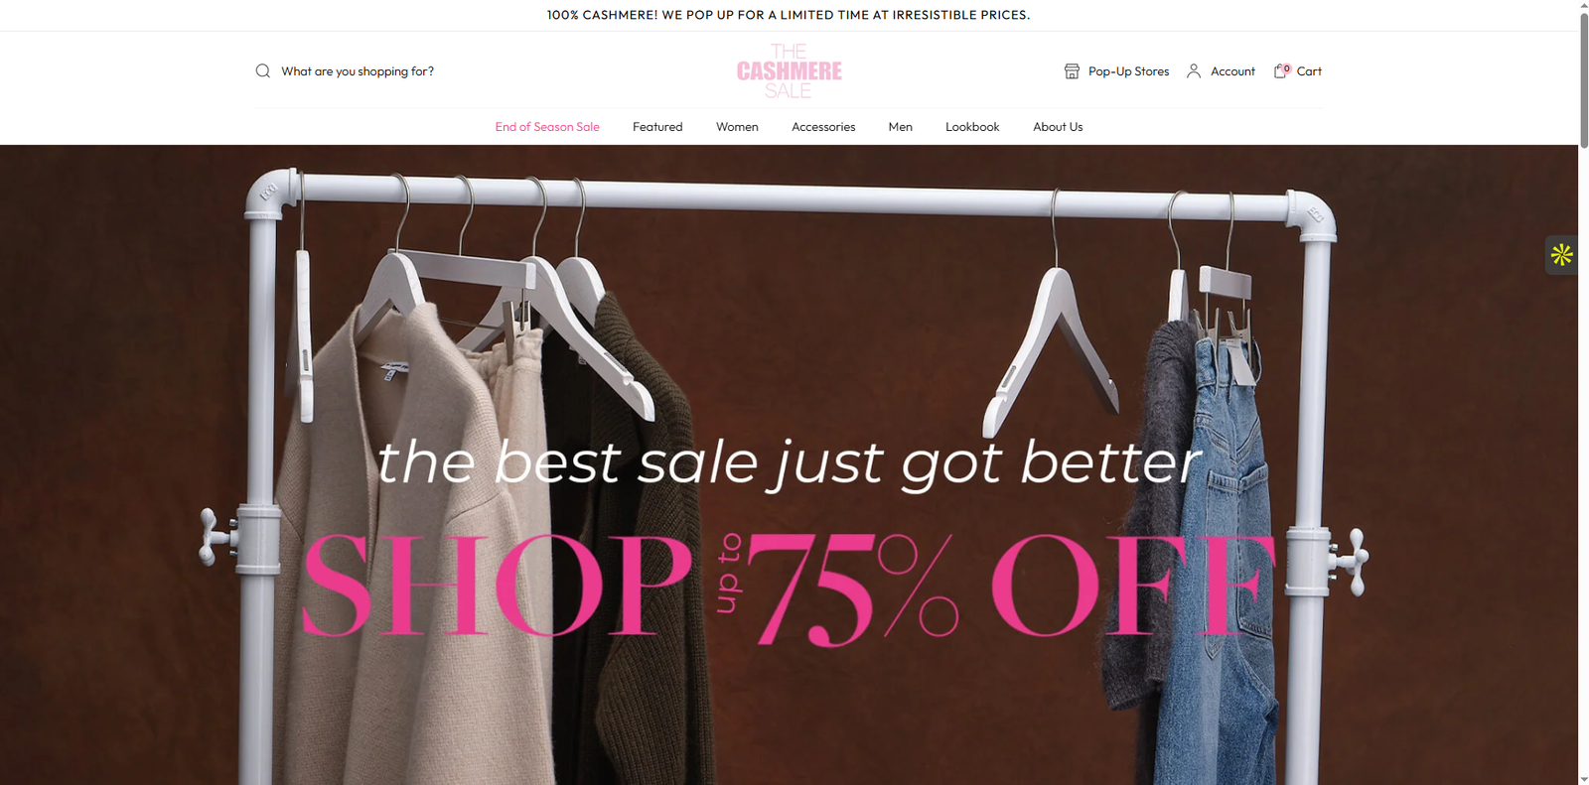1589x785 pixels.
Task: Click the Account person icon
Action: coord(1194,71)
